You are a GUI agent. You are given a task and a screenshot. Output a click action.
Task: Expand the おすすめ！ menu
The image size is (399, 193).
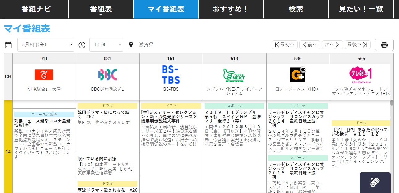point(231,9)
